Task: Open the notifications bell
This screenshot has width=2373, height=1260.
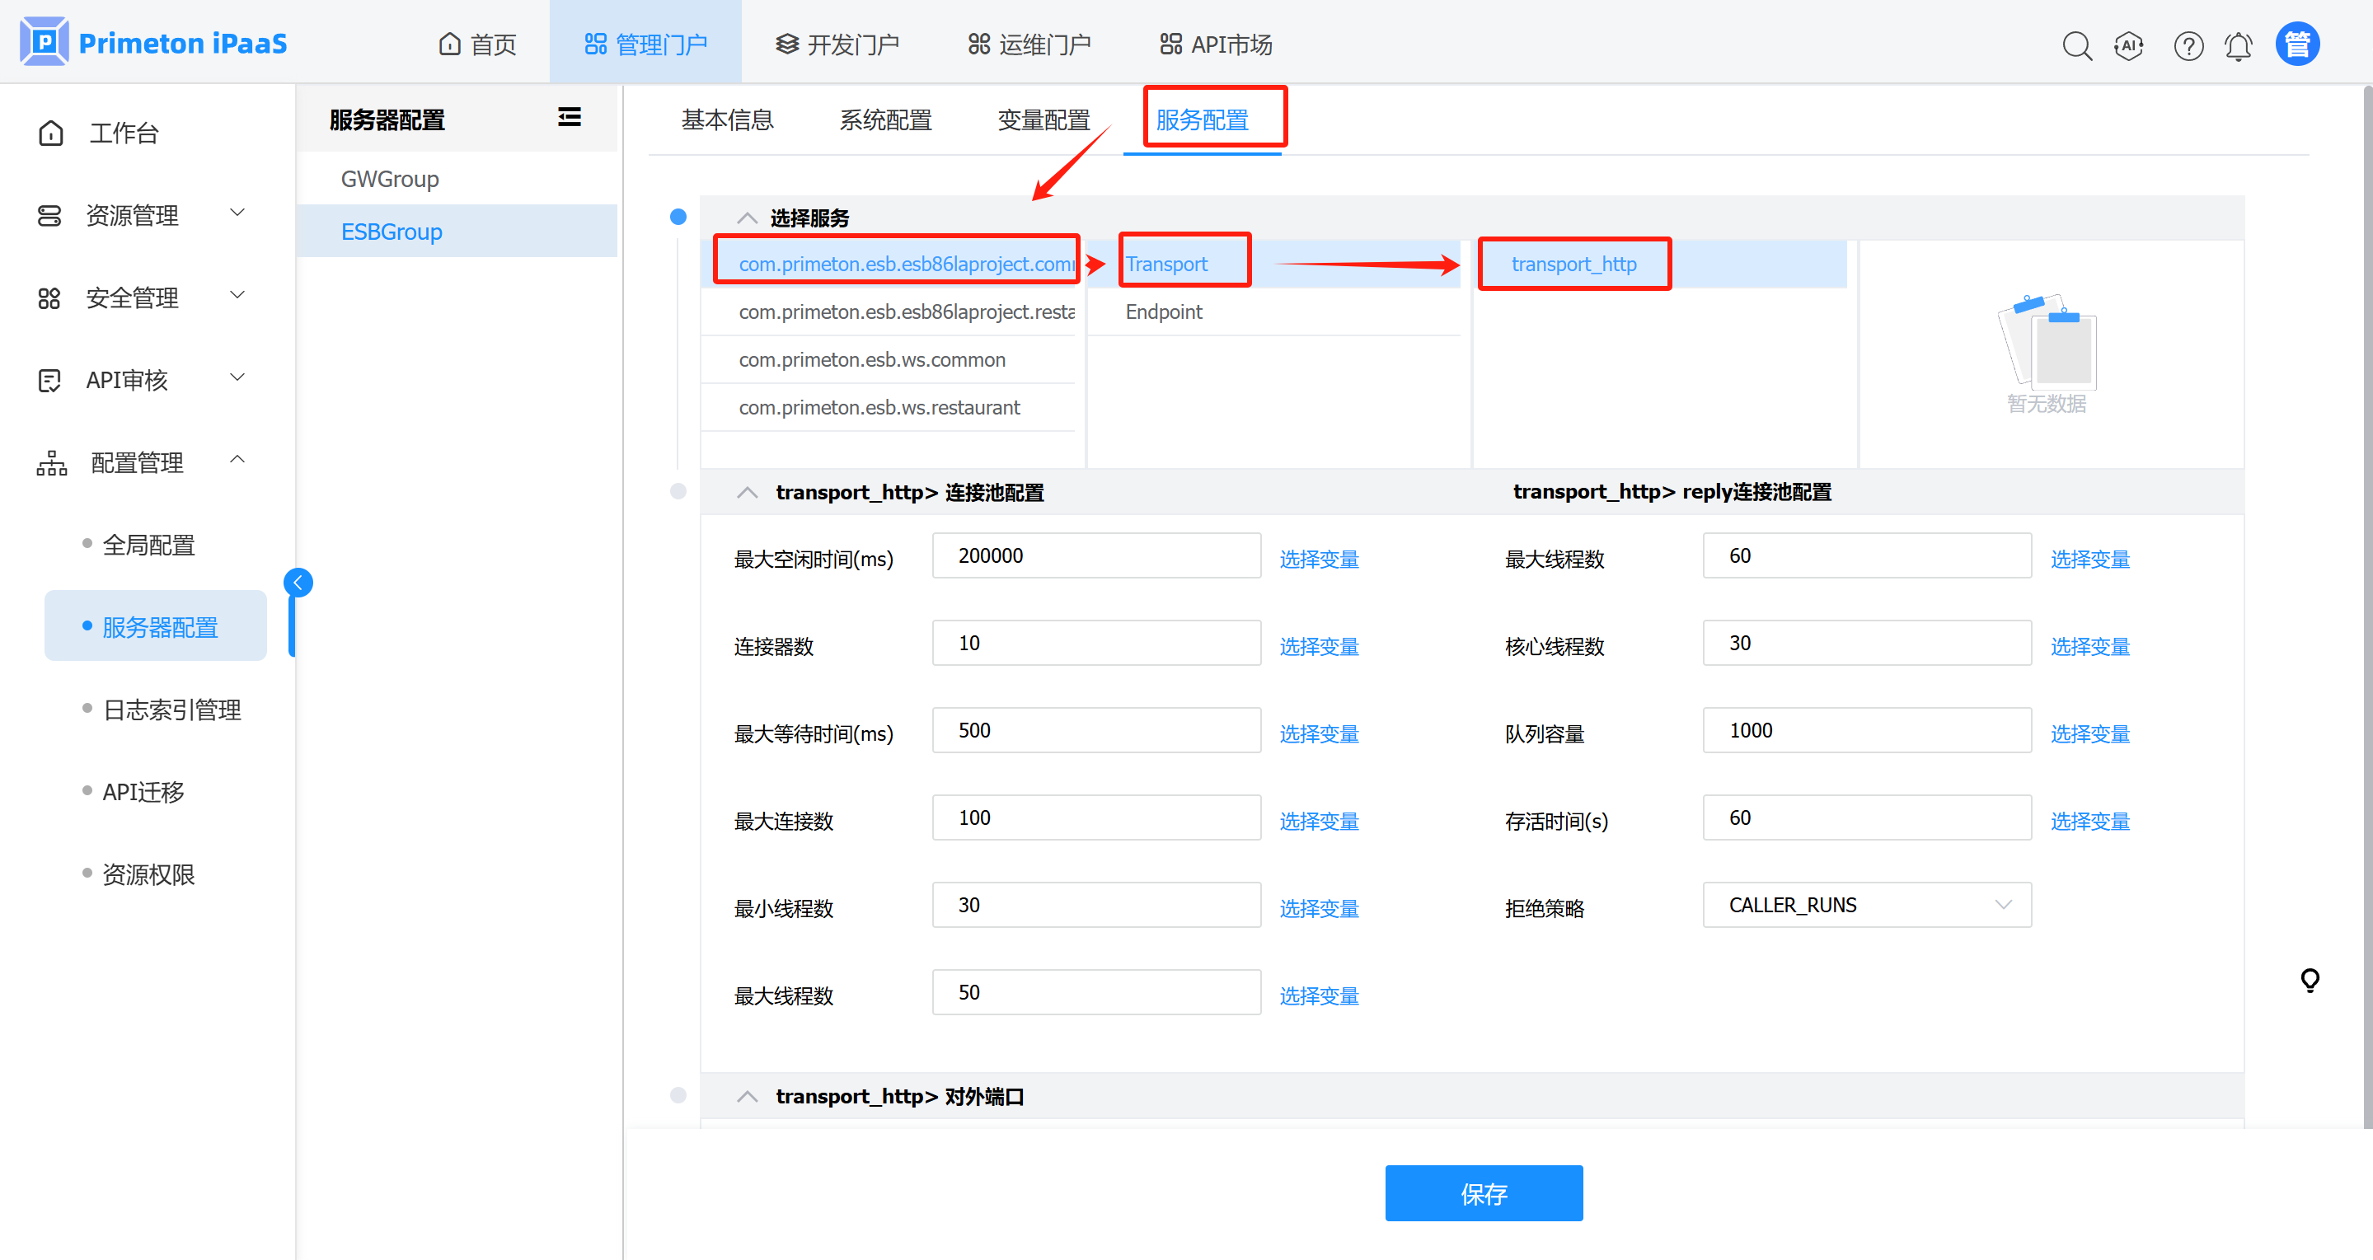Action: click(x=2239, y=45)
